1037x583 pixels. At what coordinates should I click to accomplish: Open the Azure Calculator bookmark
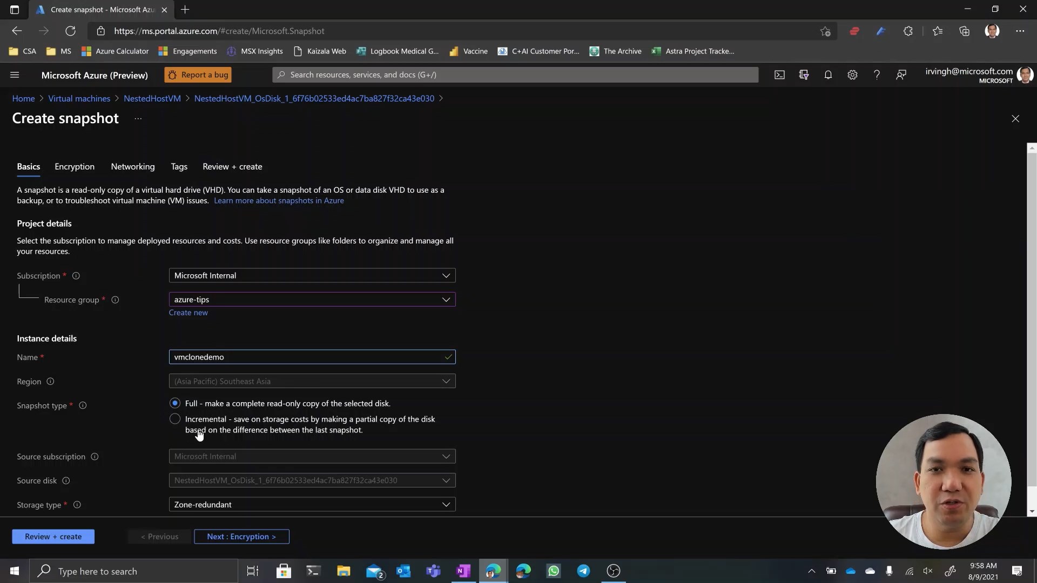(x=115, y=51)
